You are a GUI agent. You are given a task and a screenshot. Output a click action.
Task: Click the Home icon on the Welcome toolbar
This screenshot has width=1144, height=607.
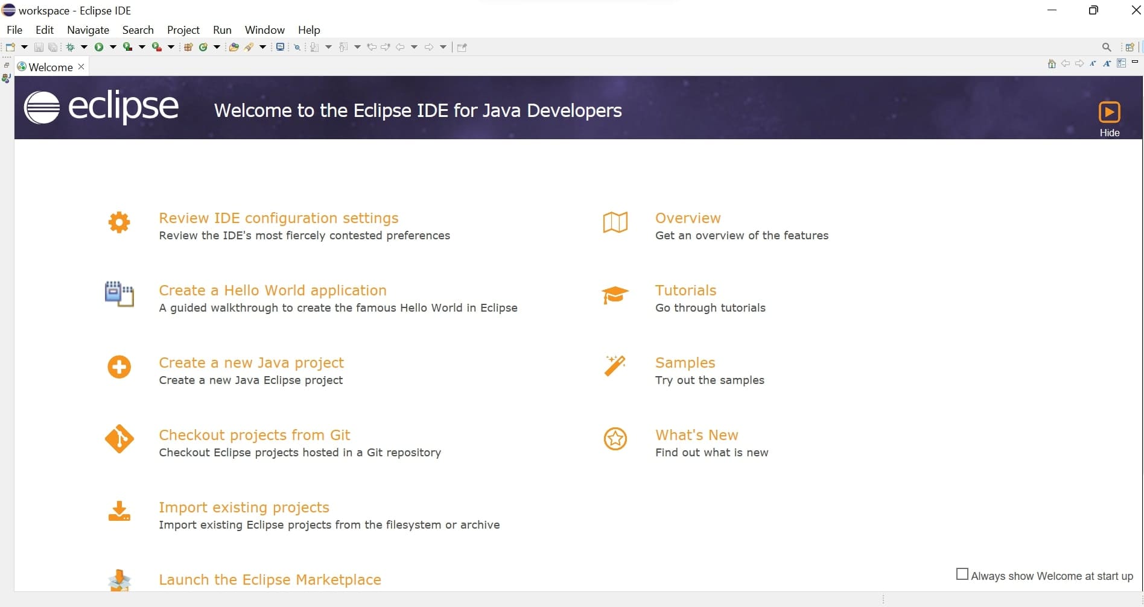tap(1052, 63)
